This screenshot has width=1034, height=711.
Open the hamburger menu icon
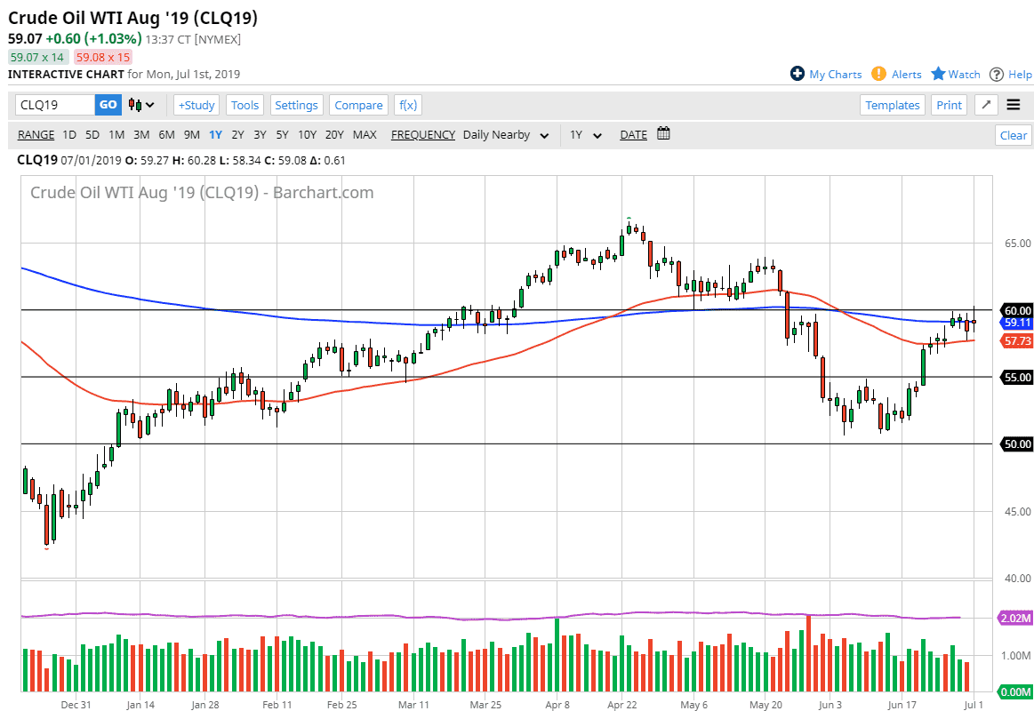(x=1014, y=105)
